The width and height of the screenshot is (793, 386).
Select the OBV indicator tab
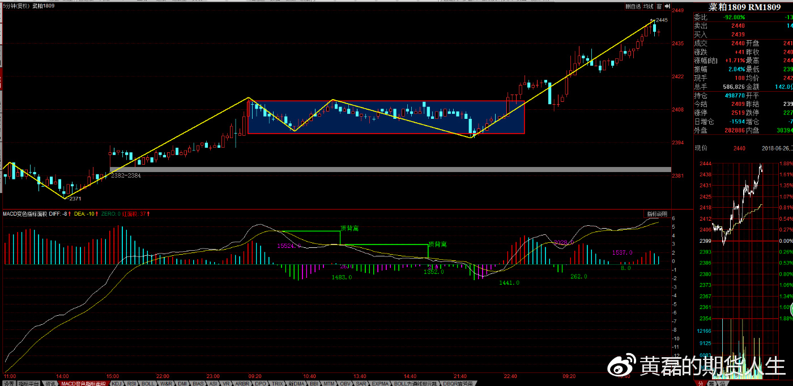pos(345,383)
